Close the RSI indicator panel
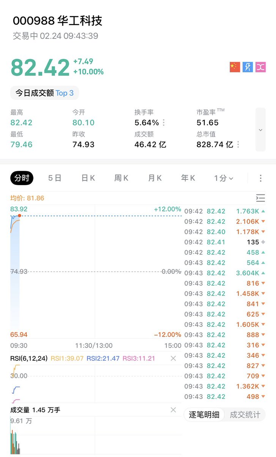Screen dimensions: 276x457 click(173, 358)
